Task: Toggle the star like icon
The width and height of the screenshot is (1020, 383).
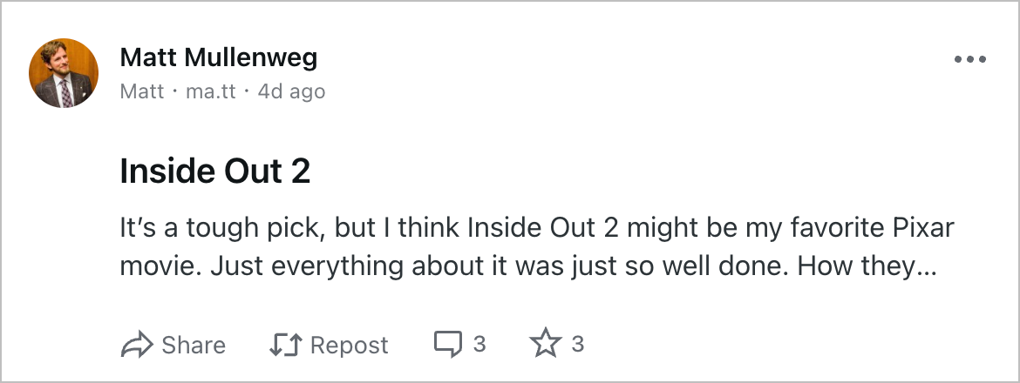Action: [x=546, y=345]
